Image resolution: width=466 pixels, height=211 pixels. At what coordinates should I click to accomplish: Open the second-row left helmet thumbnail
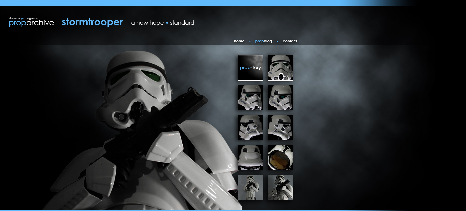250,98
